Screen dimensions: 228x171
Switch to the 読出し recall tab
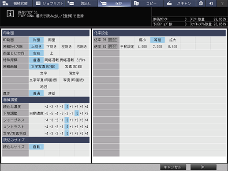(82, 4)
